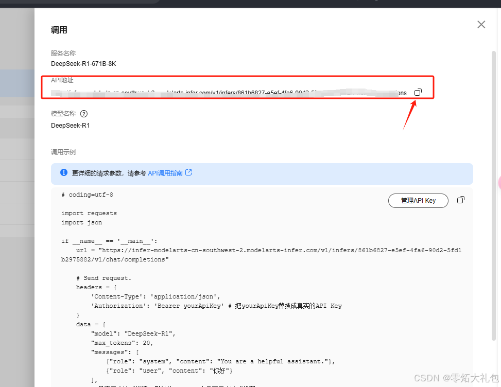
Task: Click the 模型名称 label
Action: 63,114
